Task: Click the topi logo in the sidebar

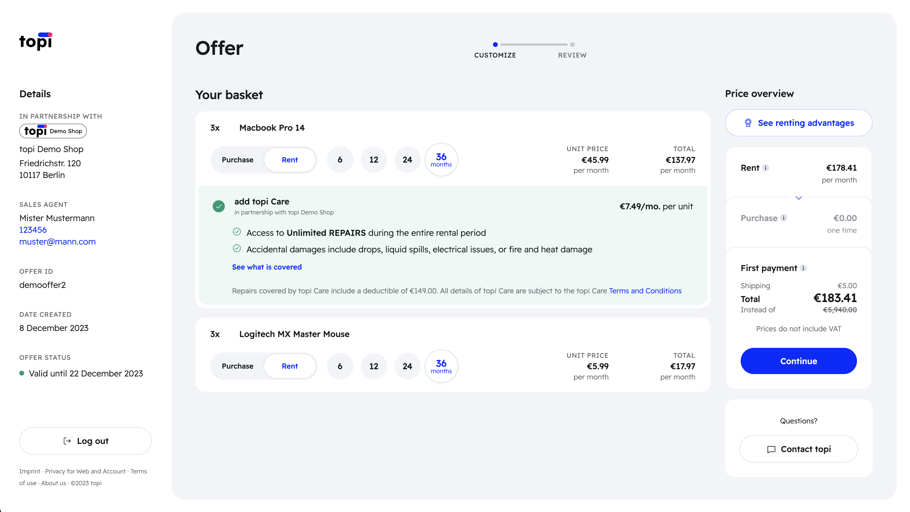Action: [36, 41]
